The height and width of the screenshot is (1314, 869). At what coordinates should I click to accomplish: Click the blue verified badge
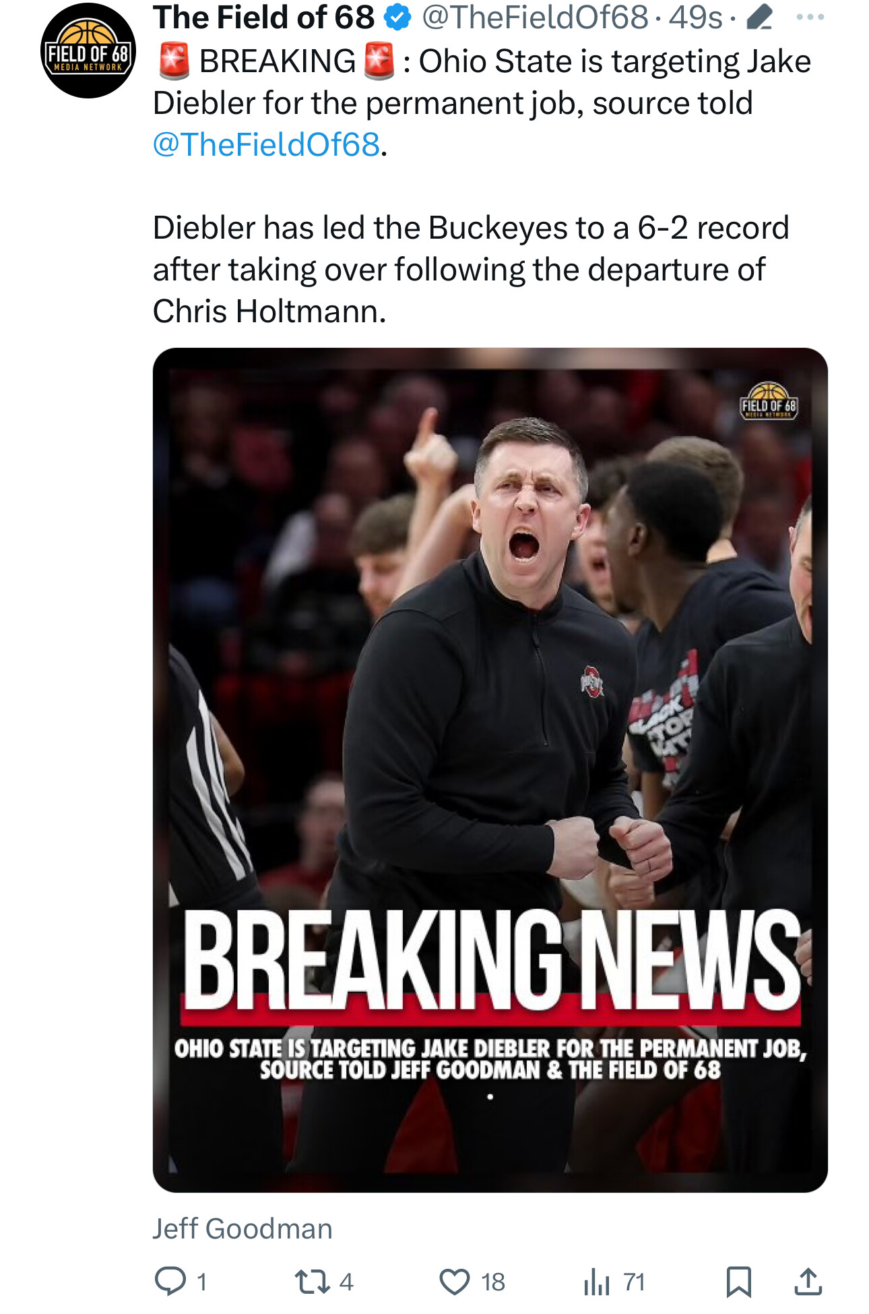point(397,18)
